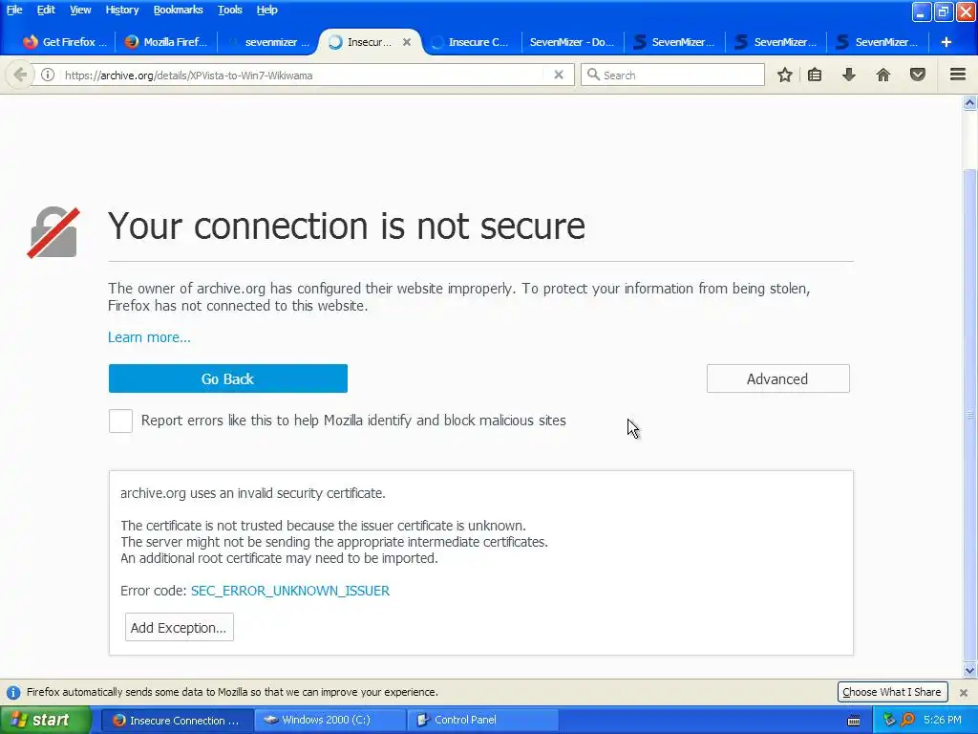
Task: Open the View menu
Action: tap(80, 10)
